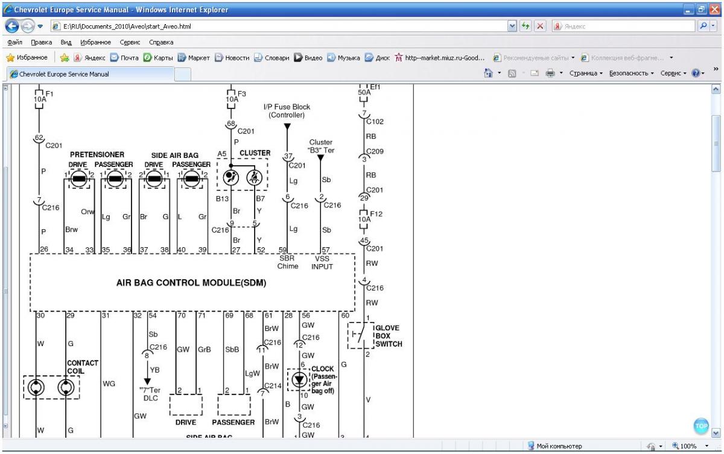
Task: Open the http--market.miuz.ru-Good favorites link
Action: pyautogui.click(x=440, y=58)
